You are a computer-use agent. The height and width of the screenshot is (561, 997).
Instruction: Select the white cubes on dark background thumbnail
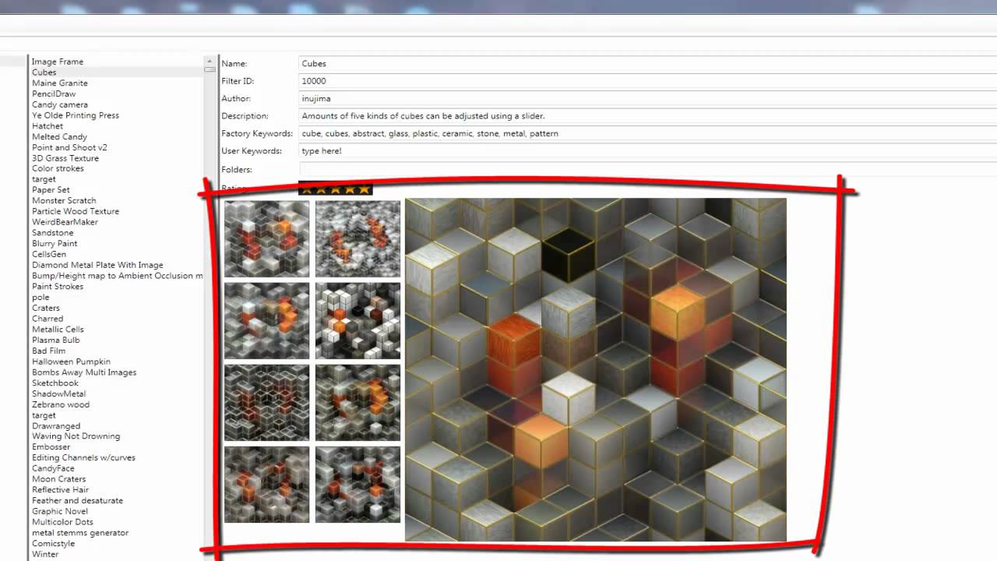(x=358, y=321)
